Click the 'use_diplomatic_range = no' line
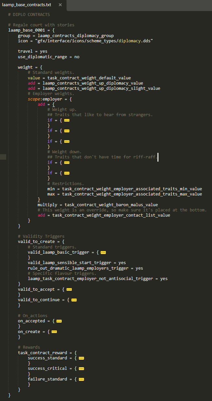 coord(49,57)
